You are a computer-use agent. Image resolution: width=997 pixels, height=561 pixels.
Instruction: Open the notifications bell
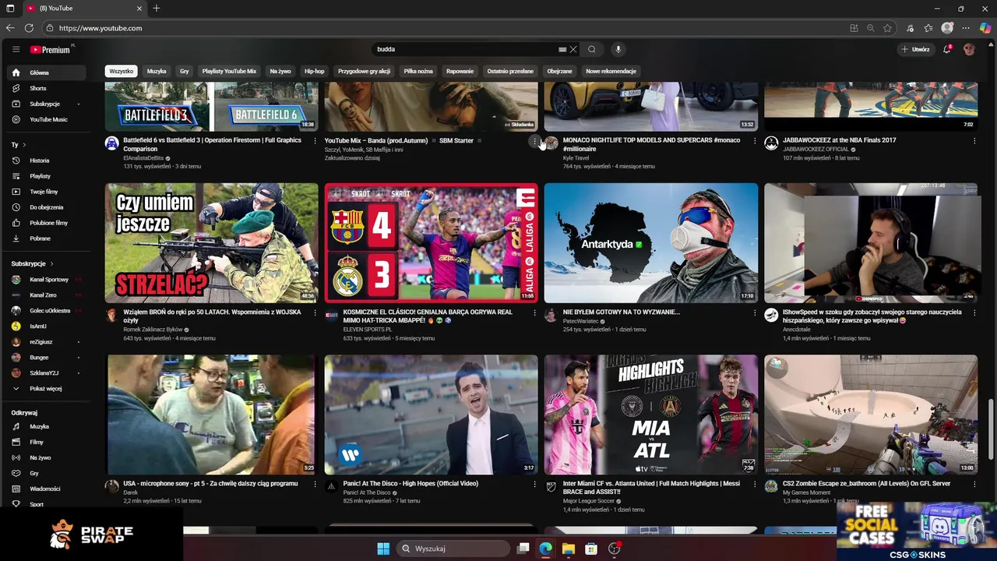pos(947,49)
